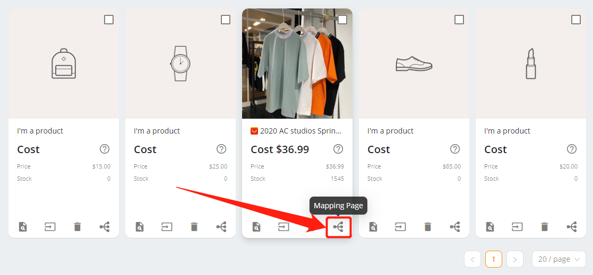Screen dimensions: 593x275
Task: Open the backpack product thumbnail
Action: pos(64,64)
